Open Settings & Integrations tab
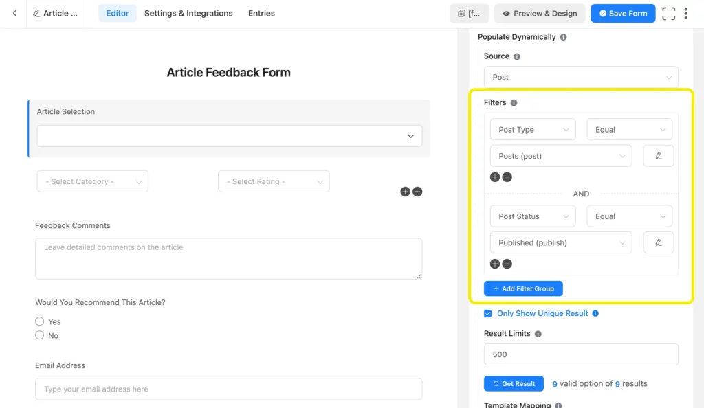 tap(188, 14)
